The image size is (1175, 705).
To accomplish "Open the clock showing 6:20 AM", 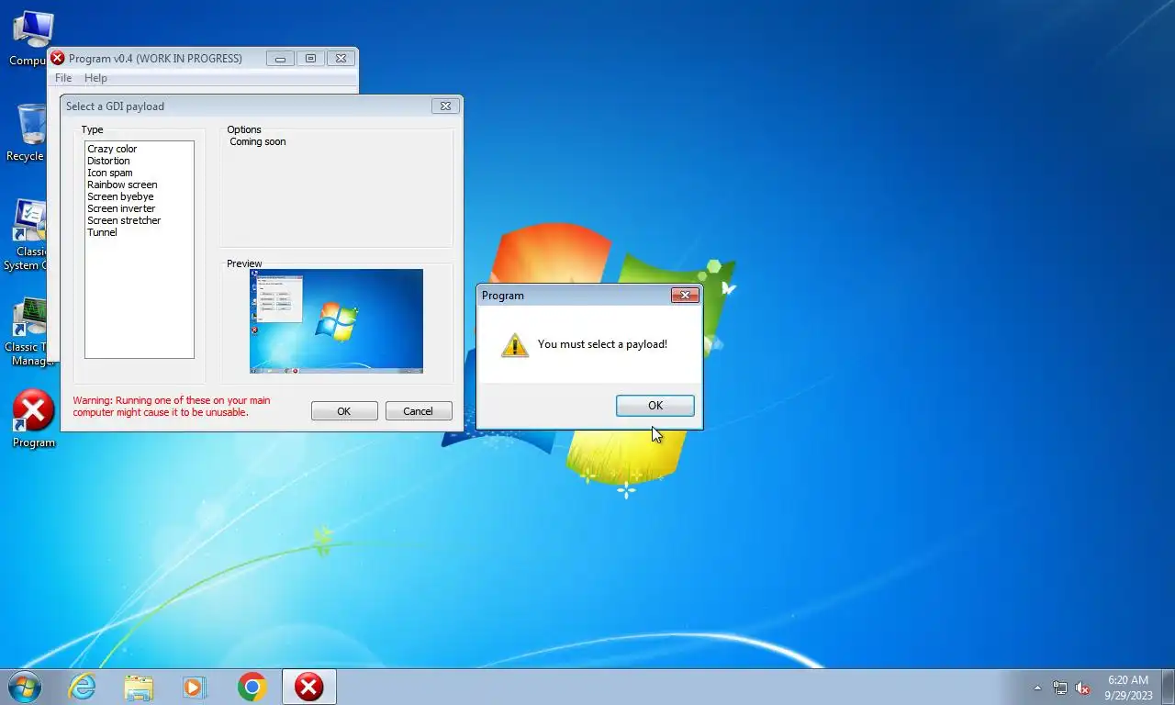I will click(1128, 688).
